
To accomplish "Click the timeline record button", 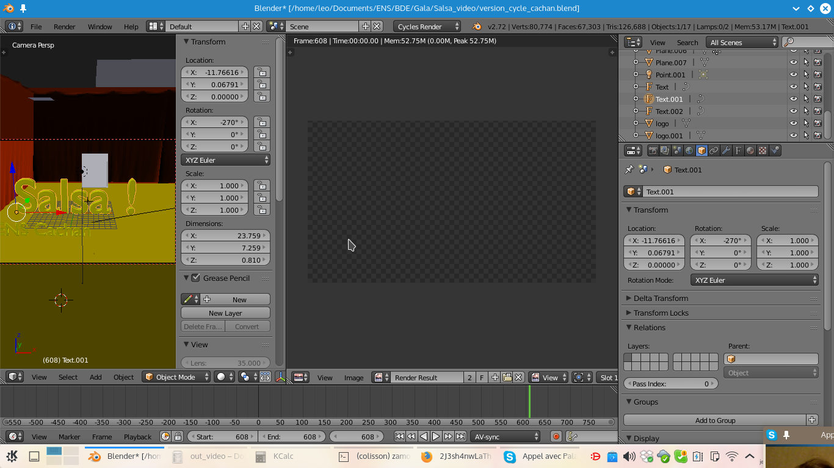I will click(556, 436).
